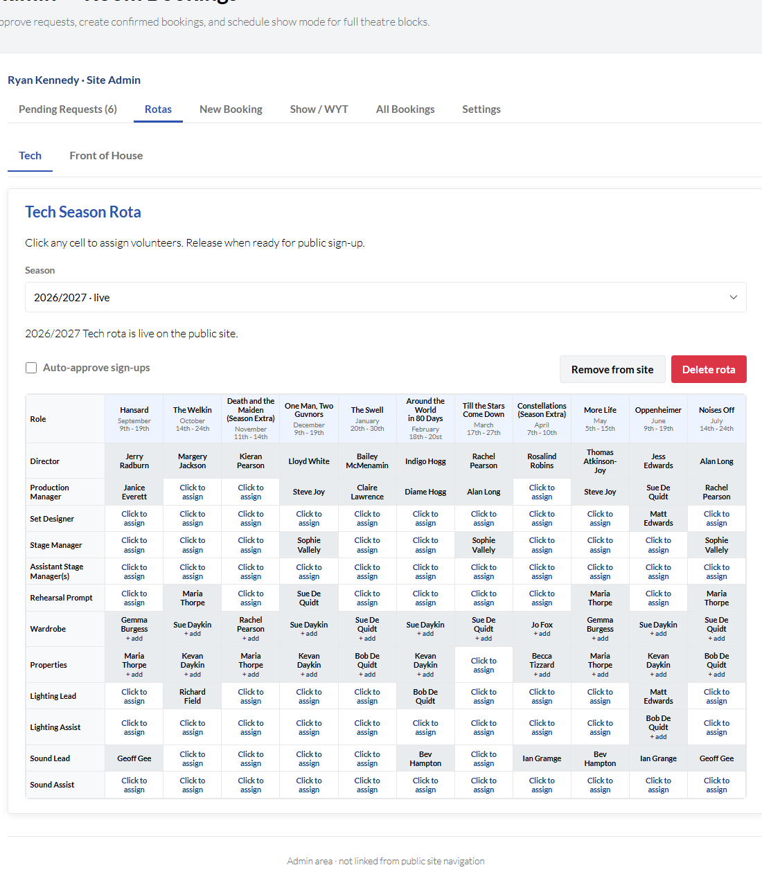Click the red Delete rota button
Screen dimensions: 762x872
[x=709, y=369]
